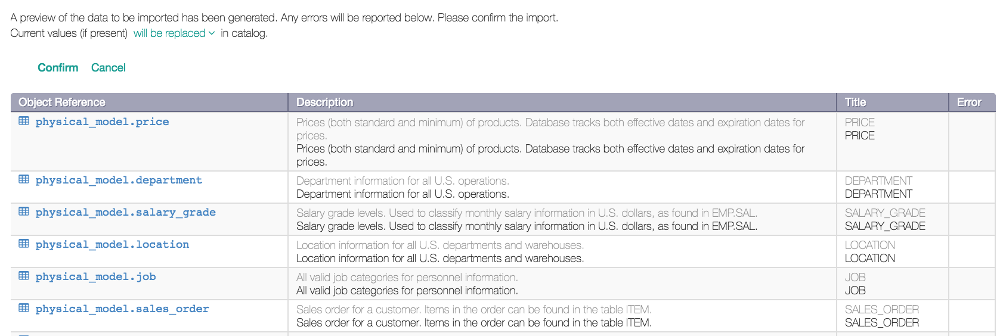This screenshot has height=336, width=1003.
Task: Click table icon beside physical_model.job
Action: (x=24, y=276)
